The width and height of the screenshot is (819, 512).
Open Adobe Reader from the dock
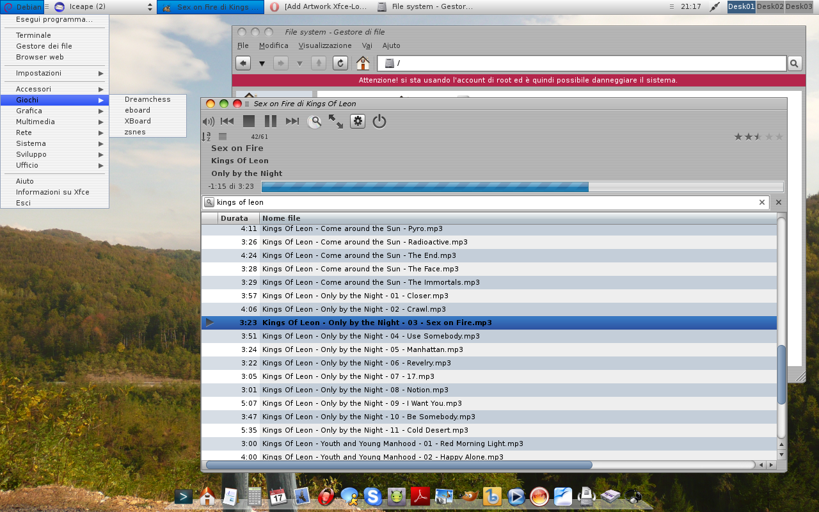pyautogui.click(x=420, y=496)
